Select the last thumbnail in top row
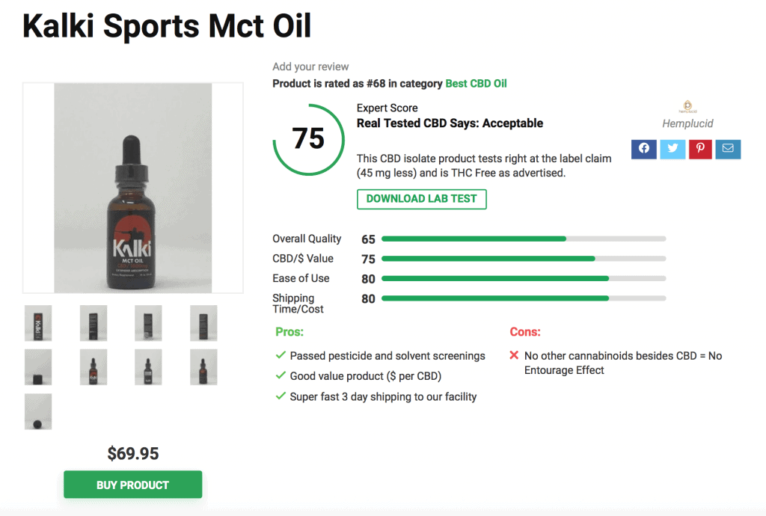Image resolution: width=766 pixels, height=516 pixels. click(203, 323)
